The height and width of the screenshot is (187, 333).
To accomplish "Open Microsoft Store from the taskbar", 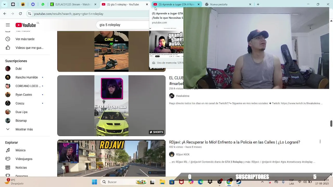I will pyautogui.click(x=172, y=182).
